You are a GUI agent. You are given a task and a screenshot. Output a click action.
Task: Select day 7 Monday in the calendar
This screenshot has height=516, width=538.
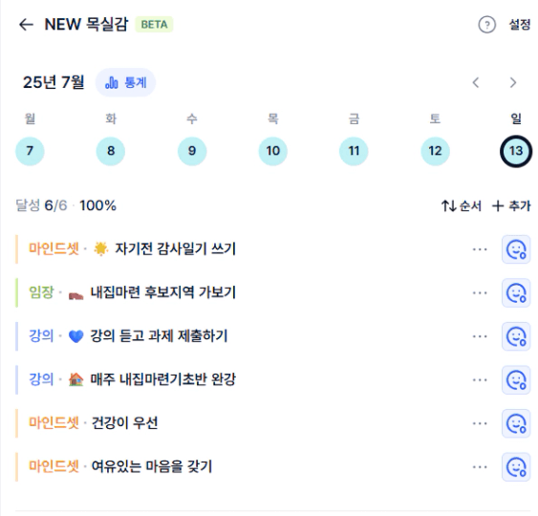tap(30, 151)
